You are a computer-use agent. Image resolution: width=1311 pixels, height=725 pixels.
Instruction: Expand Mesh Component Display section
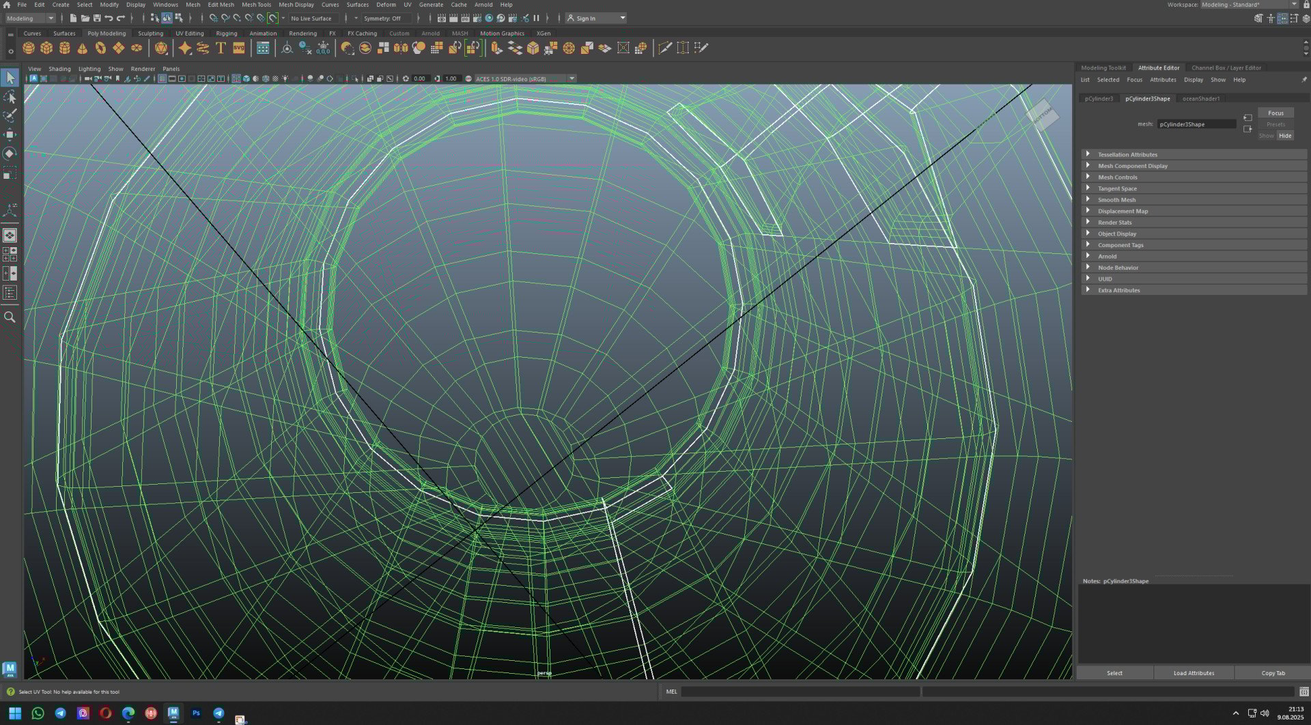click(1194, 166)
